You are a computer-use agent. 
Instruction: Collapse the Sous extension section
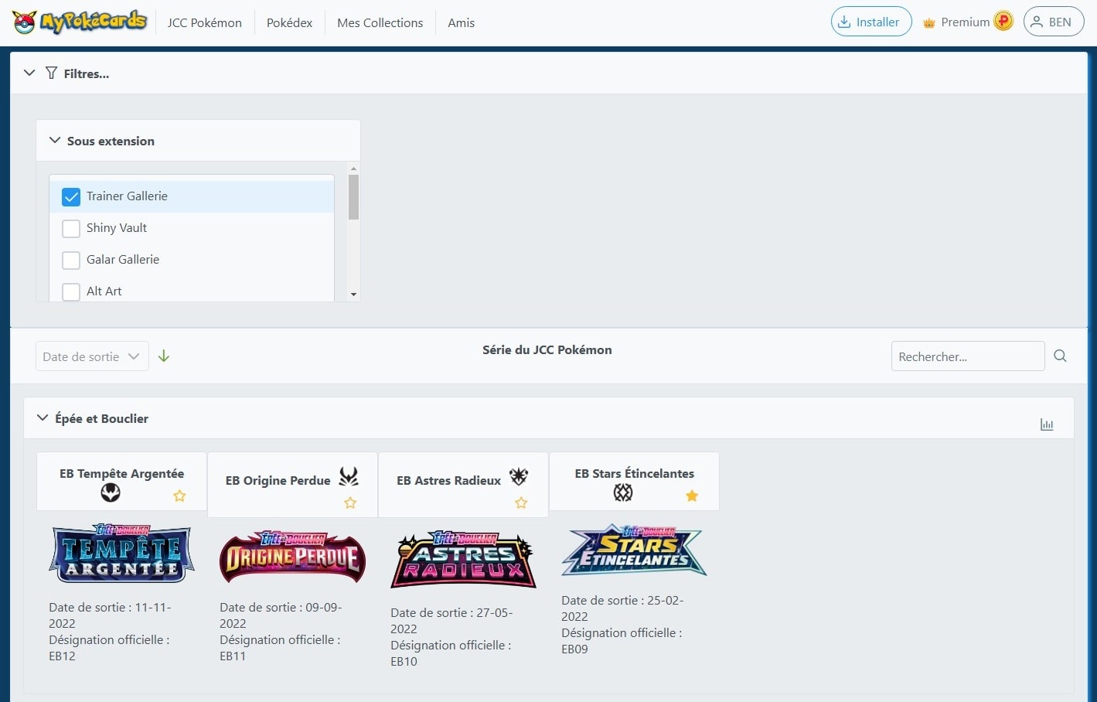(x=54, y=140)
